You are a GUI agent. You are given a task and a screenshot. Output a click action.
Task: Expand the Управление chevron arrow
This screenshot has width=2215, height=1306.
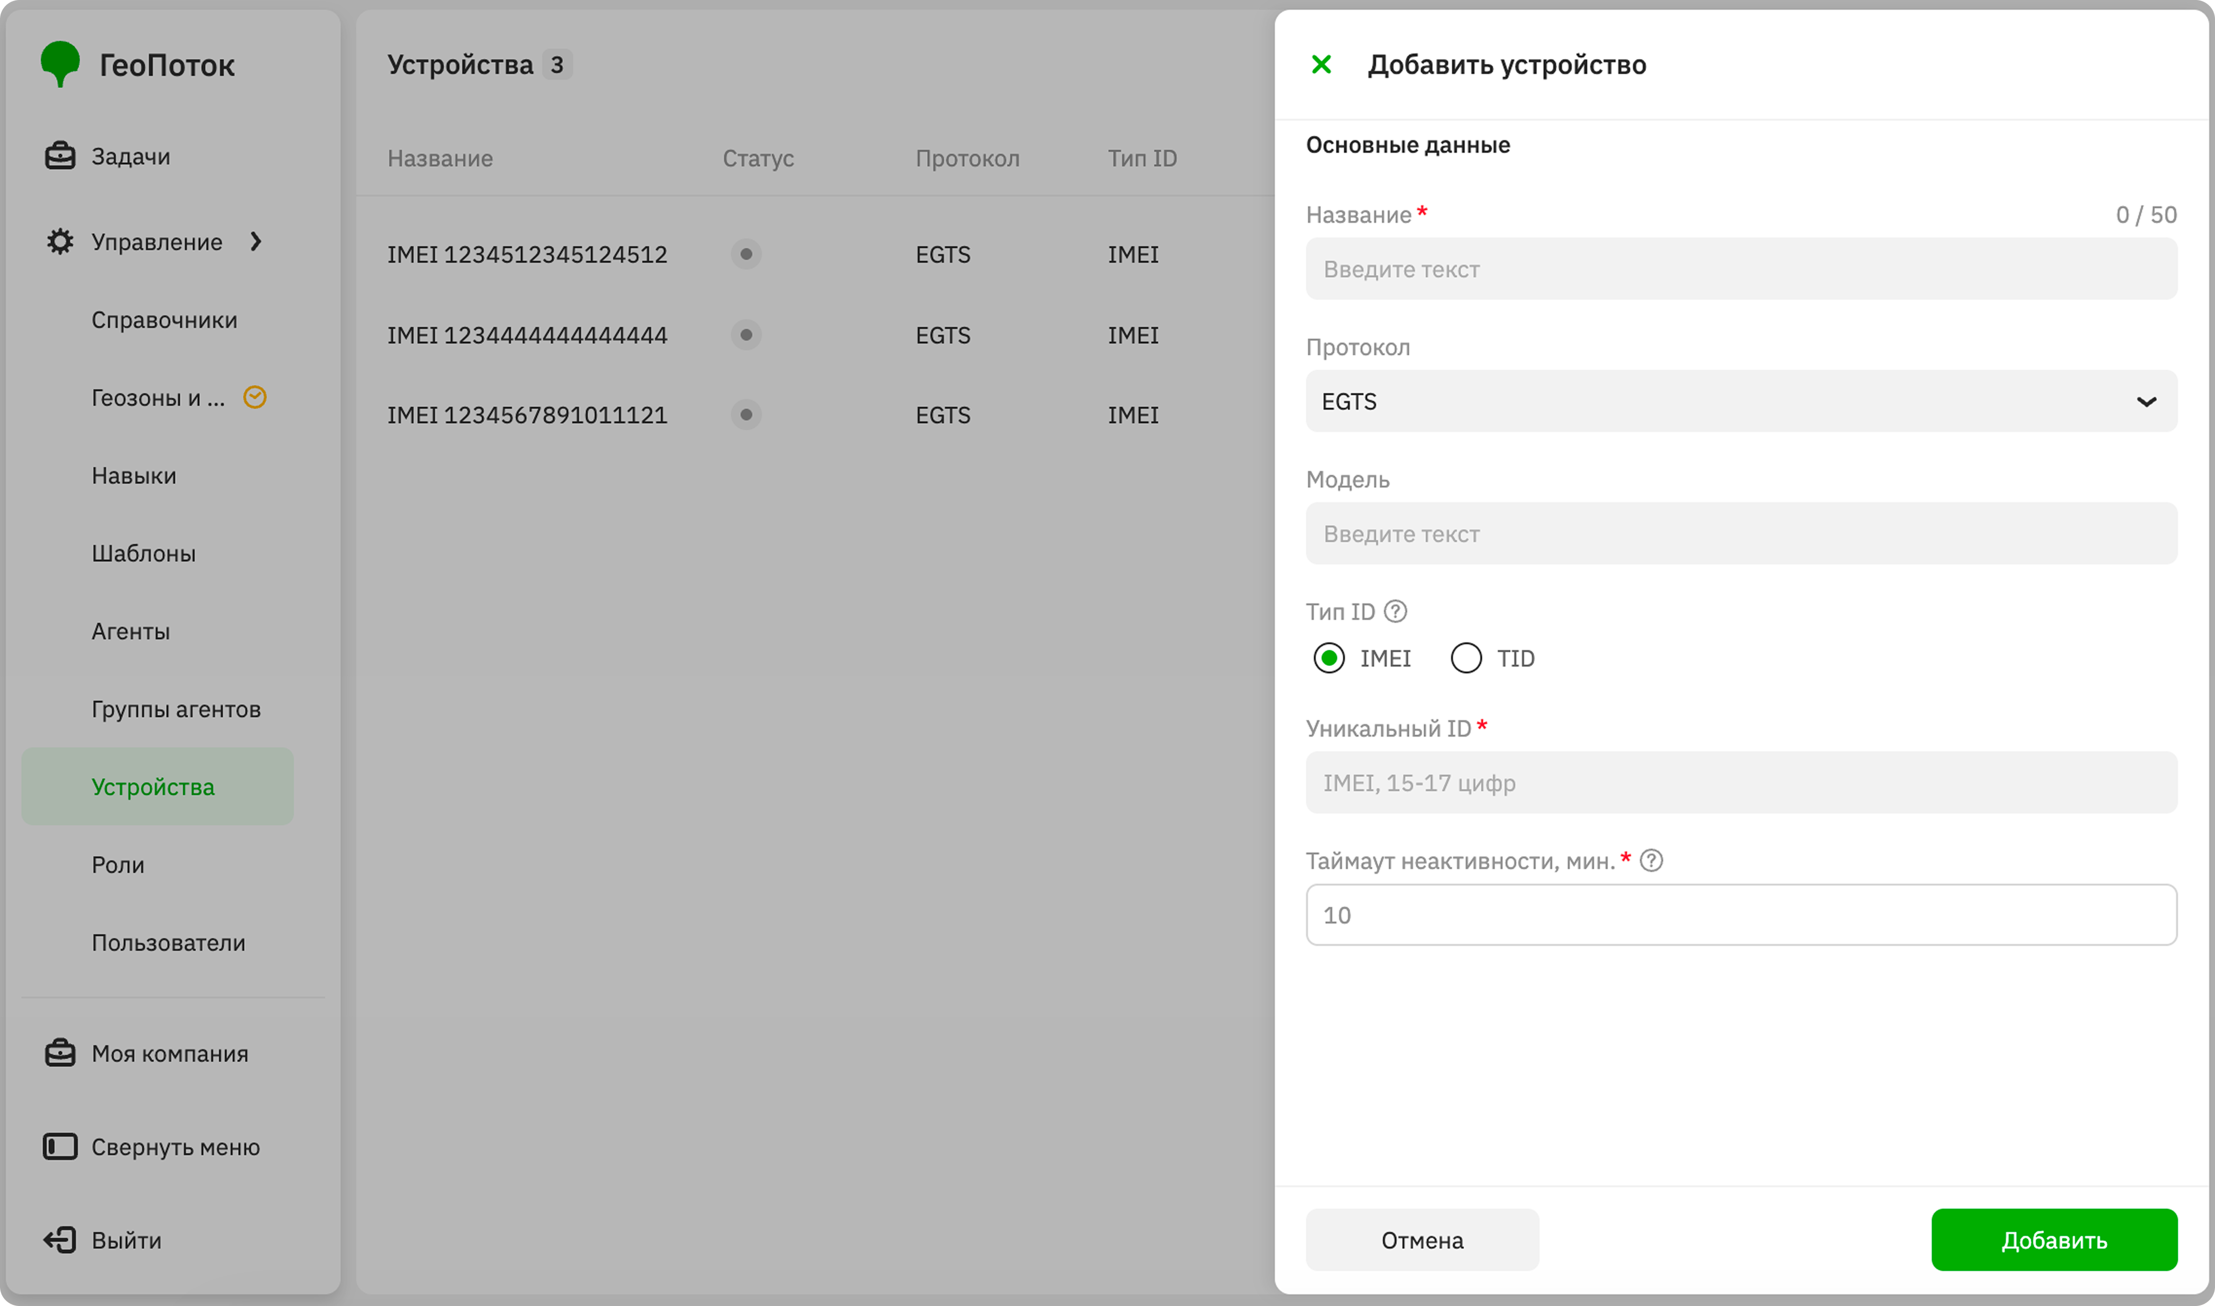coord(256,241)
